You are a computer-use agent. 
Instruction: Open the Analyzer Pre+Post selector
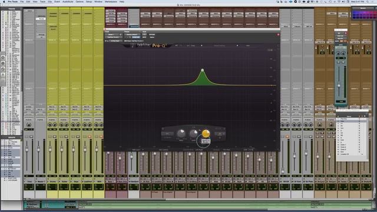coord(227,150)
